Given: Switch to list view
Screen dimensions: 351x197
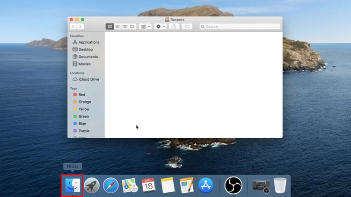Looking at the screenshot, I should point(117,27).
